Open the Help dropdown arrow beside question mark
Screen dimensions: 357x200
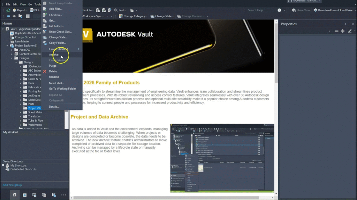(284, 10)
